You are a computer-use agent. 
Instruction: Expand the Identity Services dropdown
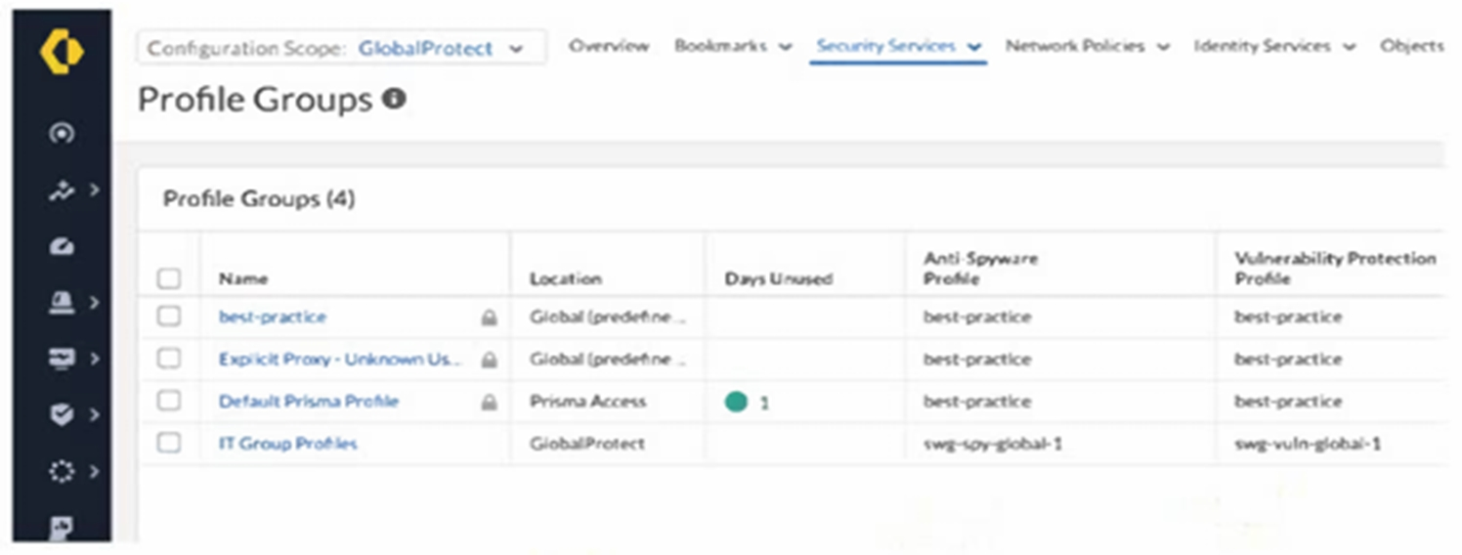[1274, 46]
